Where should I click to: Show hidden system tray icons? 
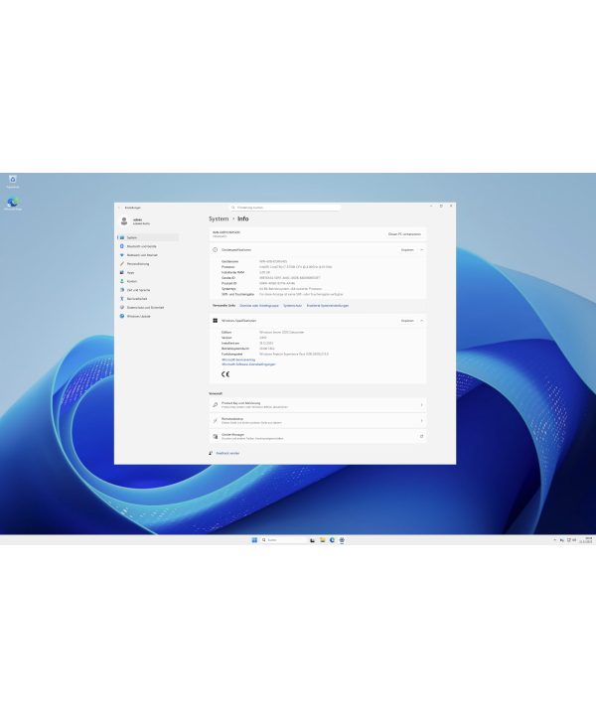tap(554, 540)
